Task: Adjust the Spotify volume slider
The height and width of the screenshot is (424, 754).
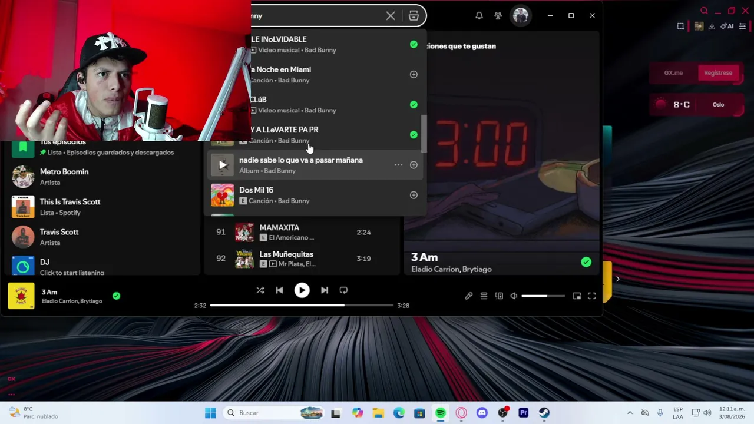Action: pos(543,296)
